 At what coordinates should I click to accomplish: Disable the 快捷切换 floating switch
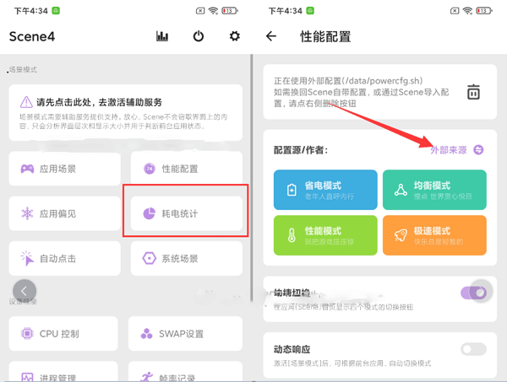473,293
